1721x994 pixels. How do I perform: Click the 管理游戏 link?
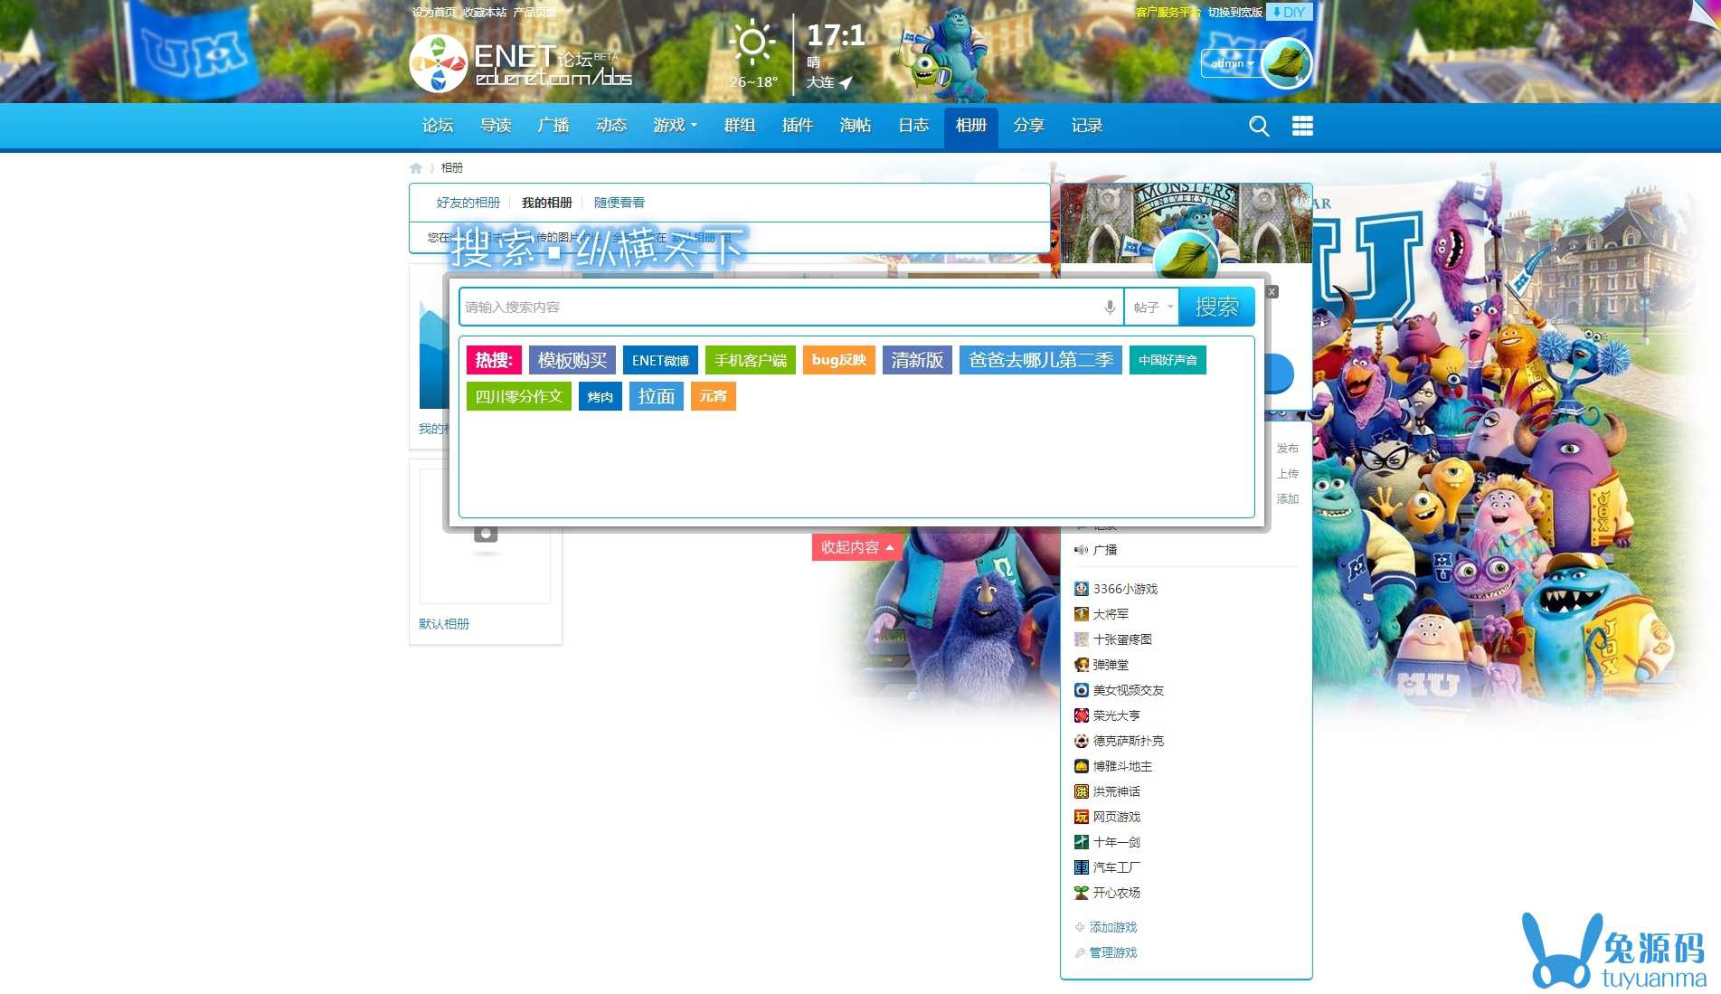[x=1113, y=952]
